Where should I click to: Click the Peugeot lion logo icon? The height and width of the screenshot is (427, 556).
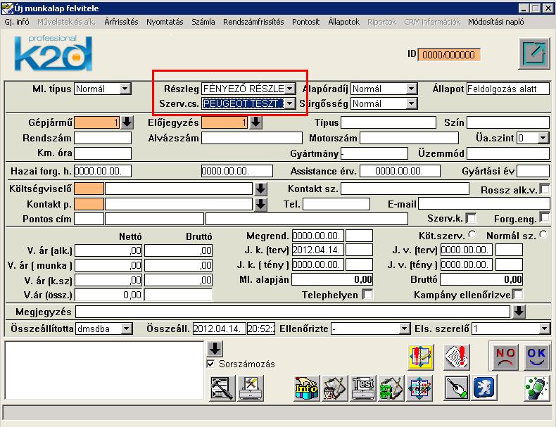click(484, 388)
